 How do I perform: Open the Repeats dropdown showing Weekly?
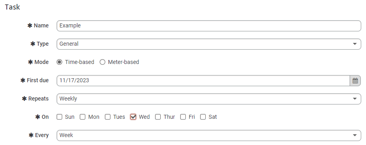[x=209, y=99]
